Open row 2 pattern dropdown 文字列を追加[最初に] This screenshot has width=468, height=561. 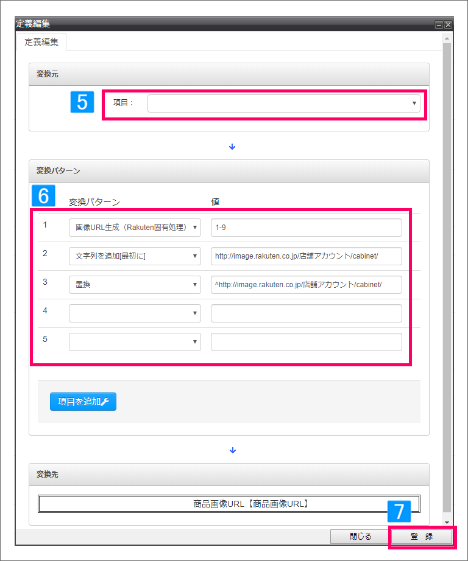point(135,256)
